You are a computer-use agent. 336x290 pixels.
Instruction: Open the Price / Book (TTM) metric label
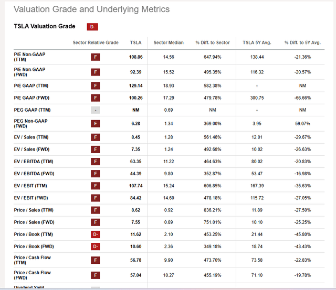[34, 234]
